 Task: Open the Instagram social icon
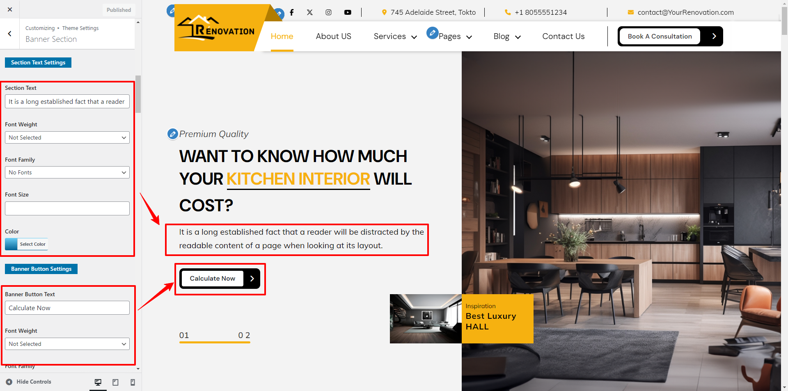coord(329,12)
